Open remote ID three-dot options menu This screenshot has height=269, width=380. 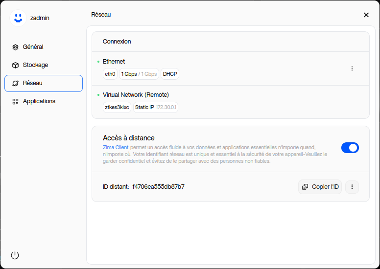coord(352,187)
